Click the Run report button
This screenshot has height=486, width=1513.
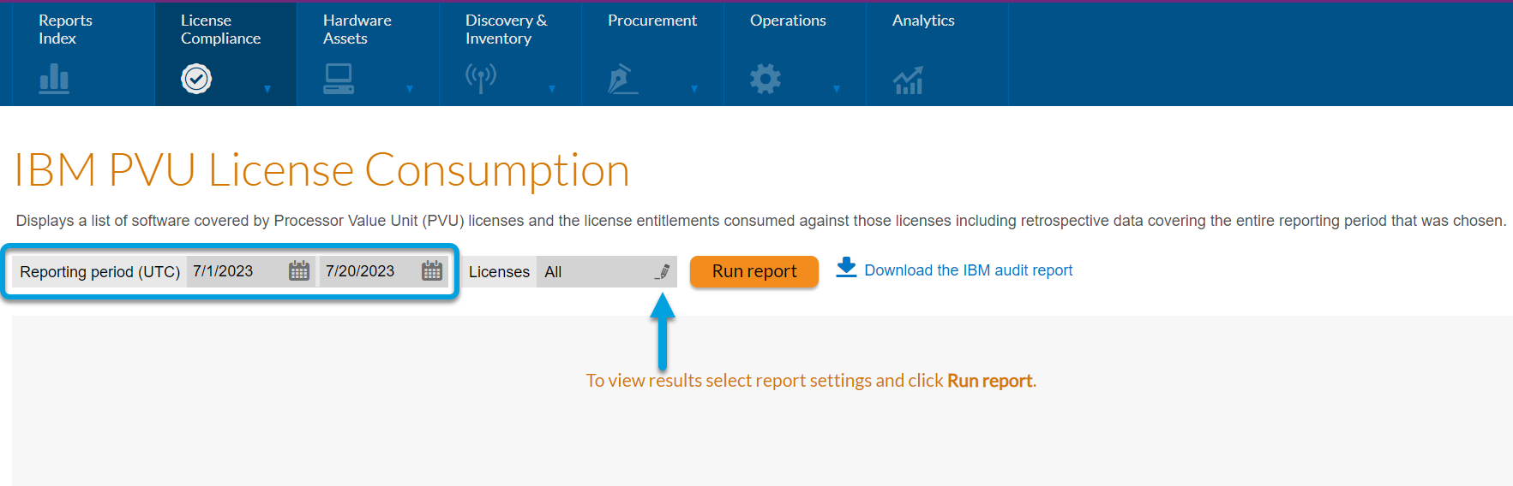pos(754,271)
